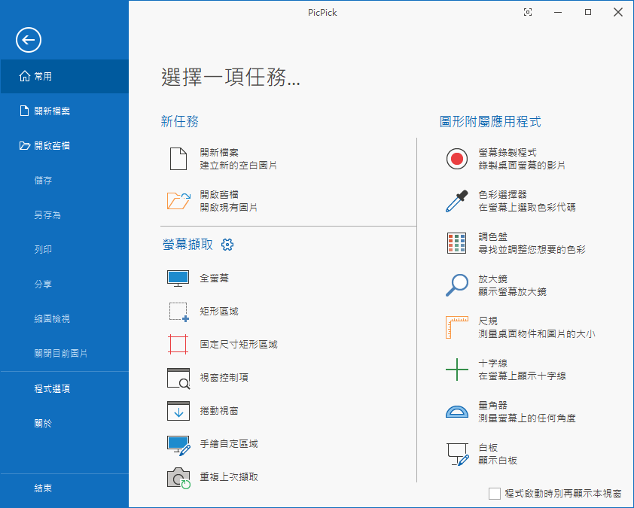Open 開啟舊檔 in the blue sidebar
The height and width of the screenshot is (508, 634).
65,146
